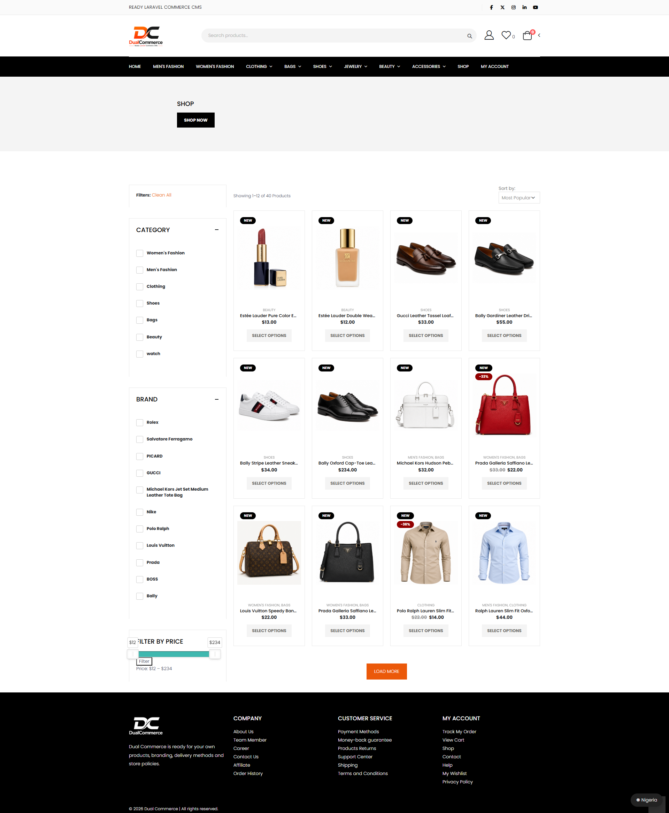Open the LinkedIn social icon
The image size is (669, 813).
pos(524,7)
